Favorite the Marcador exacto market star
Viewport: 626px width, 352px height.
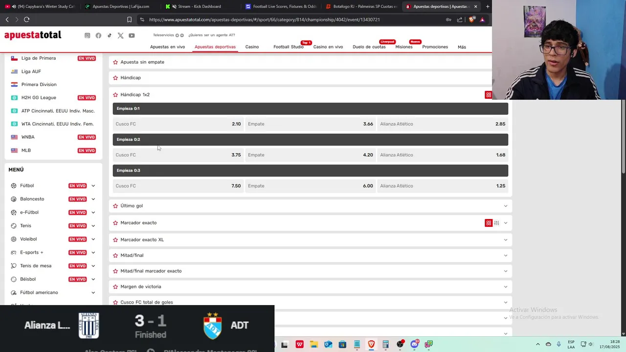115,223
